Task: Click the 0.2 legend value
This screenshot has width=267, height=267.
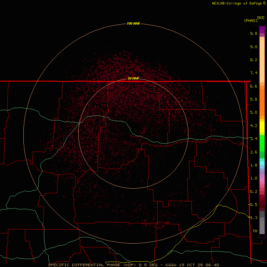Action: (x=254, y=192)
